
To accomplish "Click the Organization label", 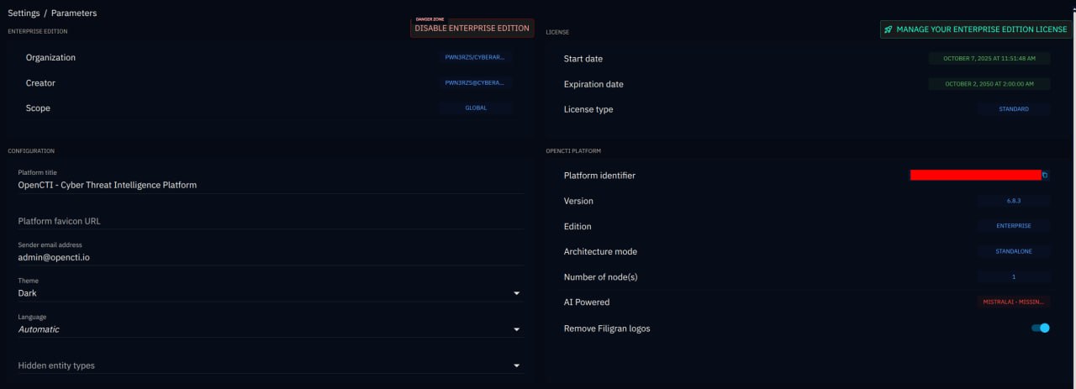I will (x=50, y=58).
